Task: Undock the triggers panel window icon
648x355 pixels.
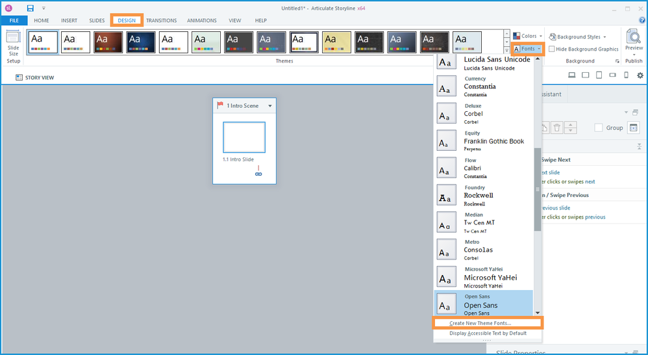Action: pyautogui.click(x=635, y=112)
